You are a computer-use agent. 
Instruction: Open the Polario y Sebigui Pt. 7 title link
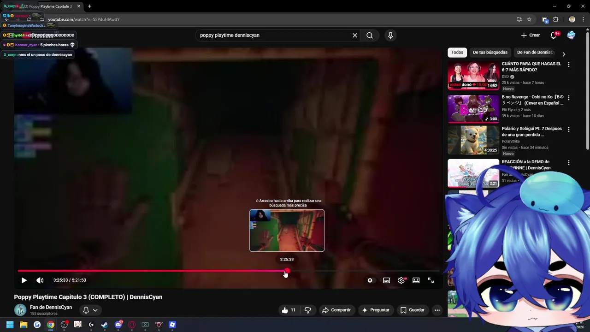(532, 131)
